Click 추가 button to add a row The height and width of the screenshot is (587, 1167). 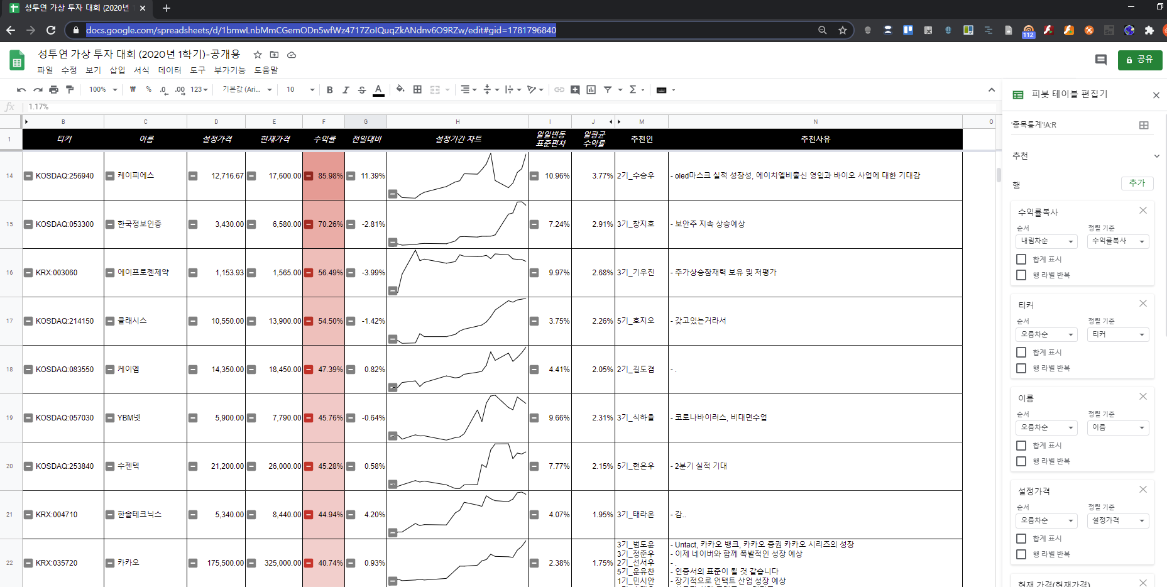(x=1137, y=183)
